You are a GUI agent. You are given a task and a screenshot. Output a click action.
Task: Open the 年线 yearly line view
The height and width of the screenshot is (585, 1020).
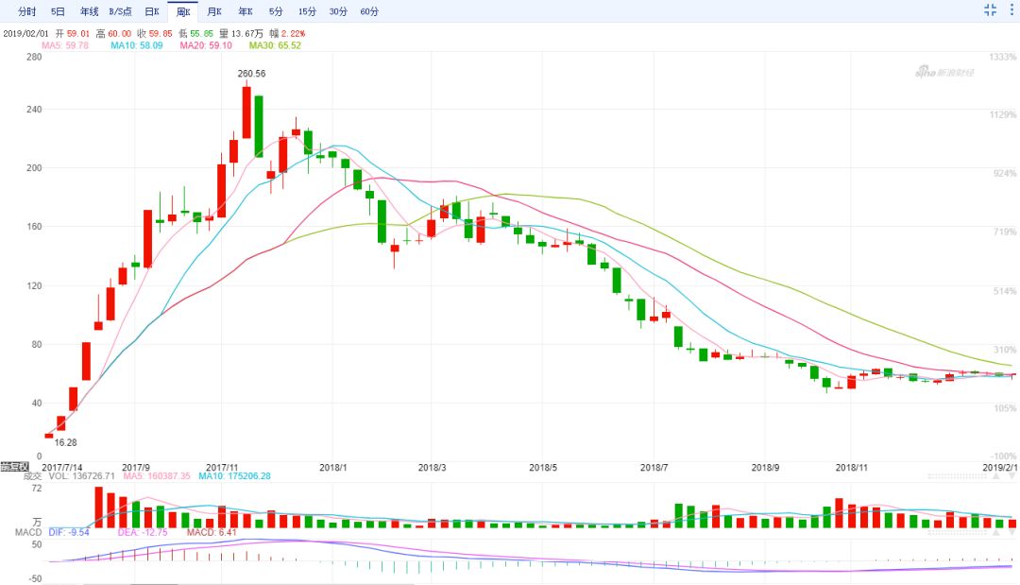tap(89, 11)
